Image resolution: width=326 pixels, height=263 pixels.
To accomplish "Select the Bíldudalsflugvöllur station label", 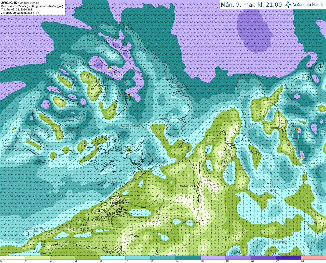I will pos(53,130).
